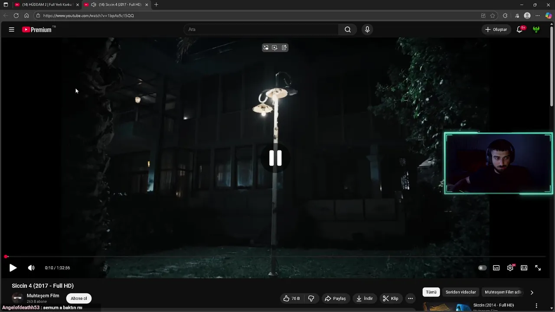This screenshot has height=312, width=555.
Task: Close the Siccin 4 tab
Action: click(x=147, y=5)
